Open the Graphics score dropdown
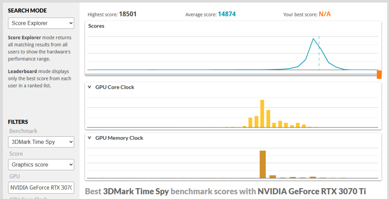 (41, 164)
